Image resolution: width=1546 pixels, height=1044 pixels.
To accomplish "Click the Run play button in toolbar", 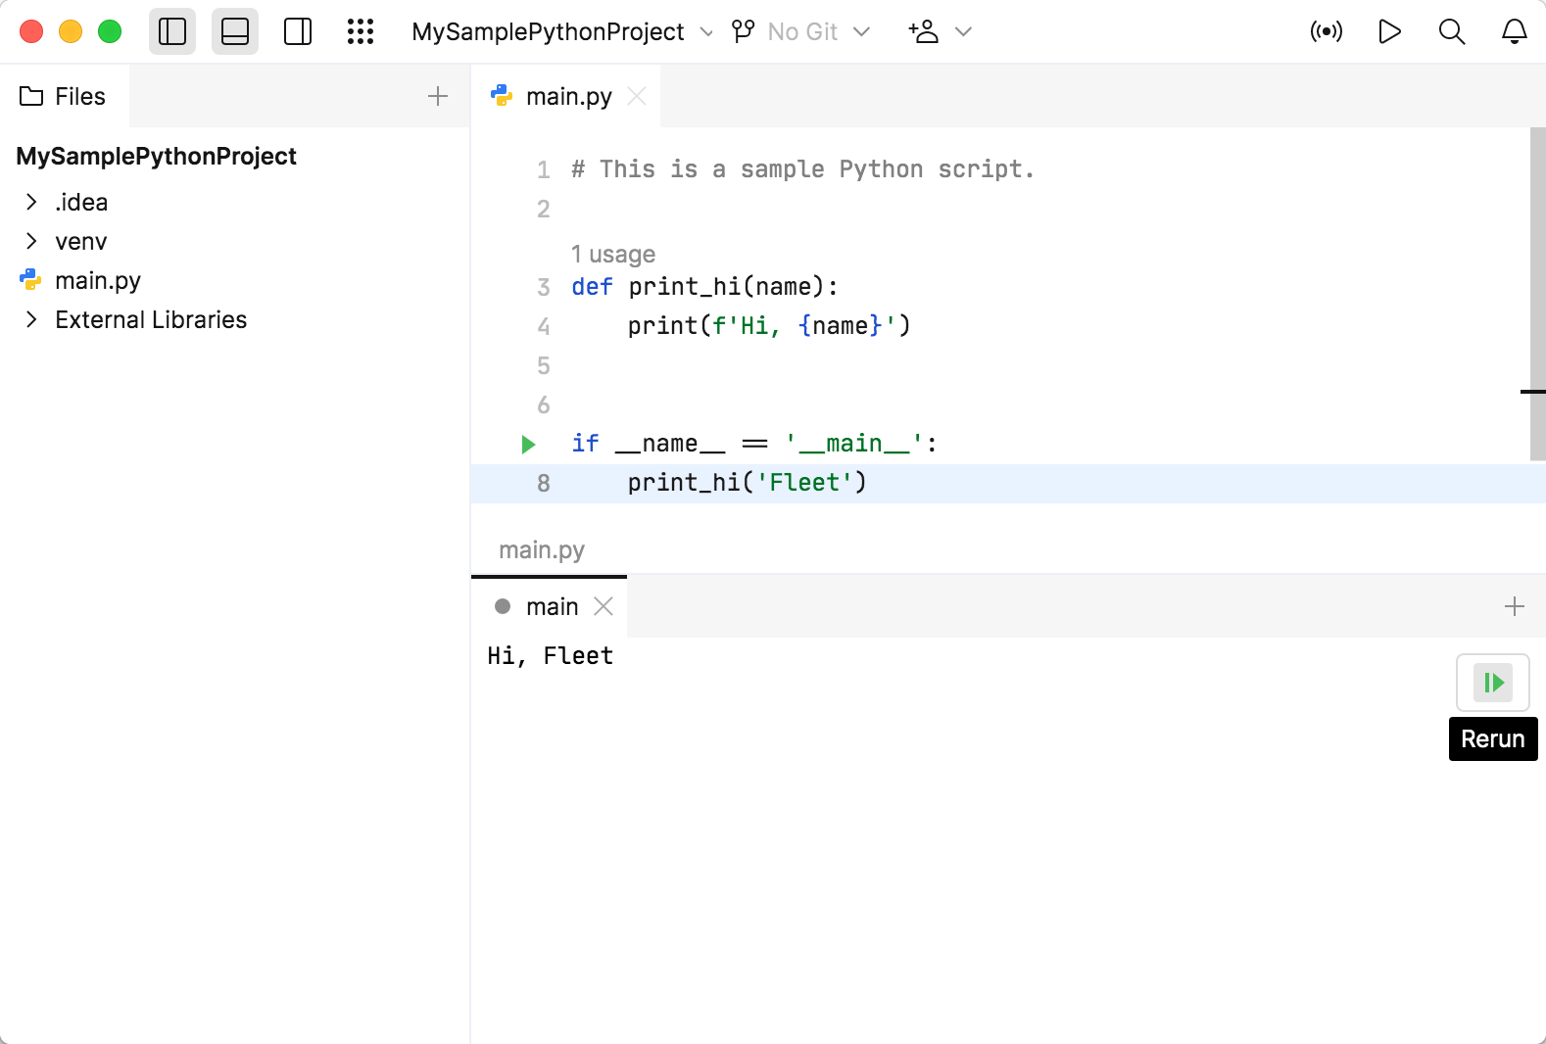I will click(1389, 32).
